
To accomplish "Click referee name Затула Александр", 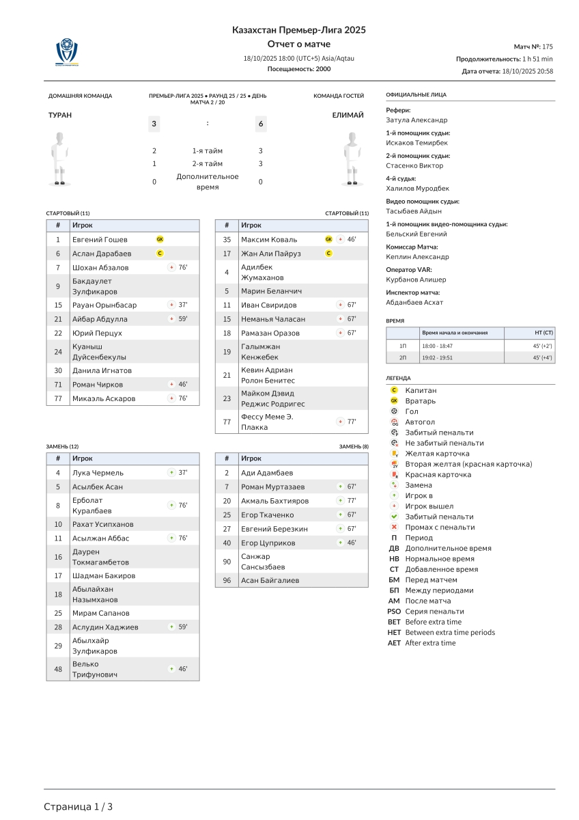I will pyautogui.click(x=416, y=120).
